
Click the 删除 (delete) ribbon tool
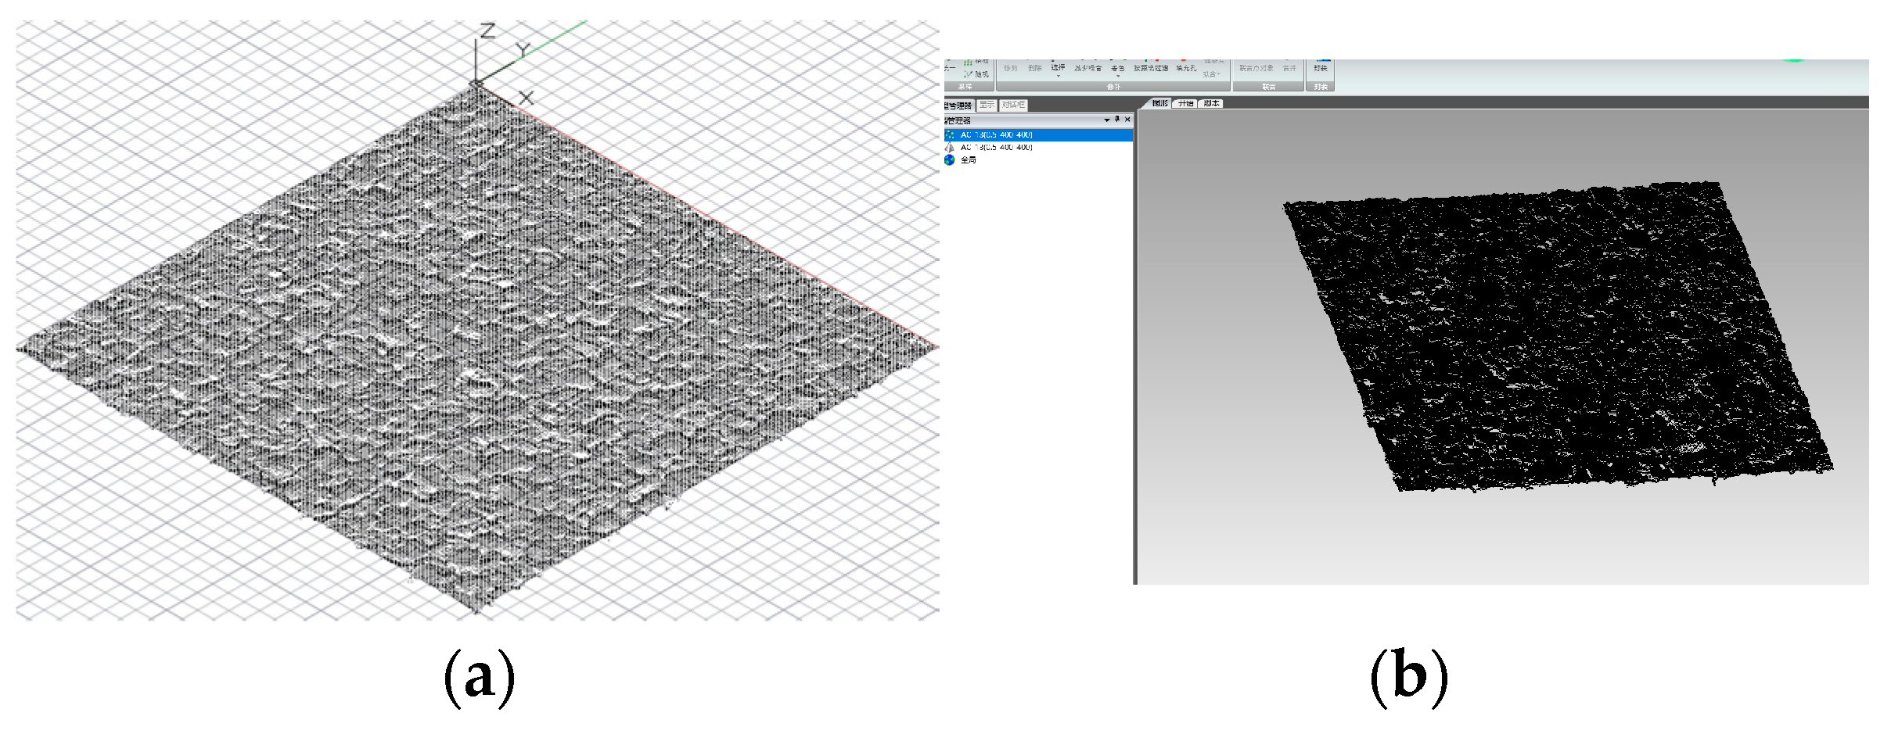(x=1034, y=68)
